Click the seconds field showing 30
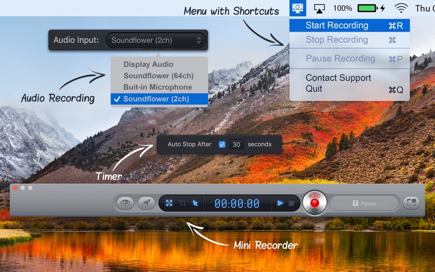The height and width of the screenshot is (272, 435). click(x=237, y=144)
